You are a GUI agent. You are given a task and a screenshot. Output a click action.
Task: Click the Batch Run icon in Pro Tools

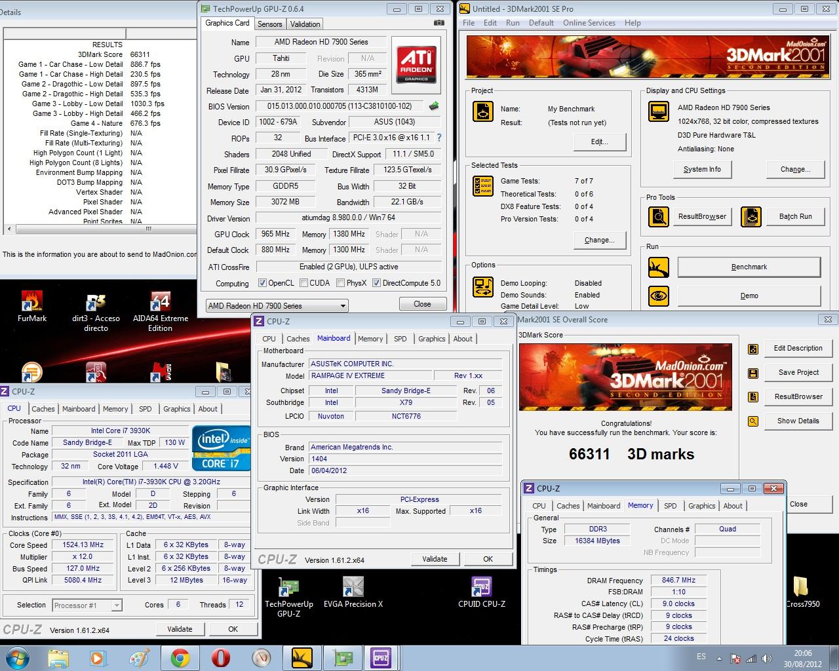coord(751,216)
